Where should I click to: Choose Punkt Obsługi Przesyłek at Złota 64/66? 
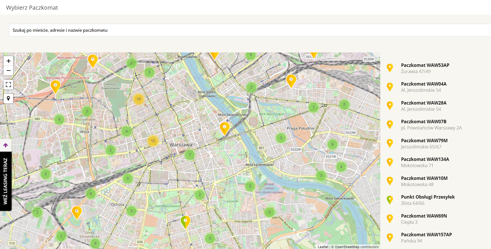pos(428,197)
